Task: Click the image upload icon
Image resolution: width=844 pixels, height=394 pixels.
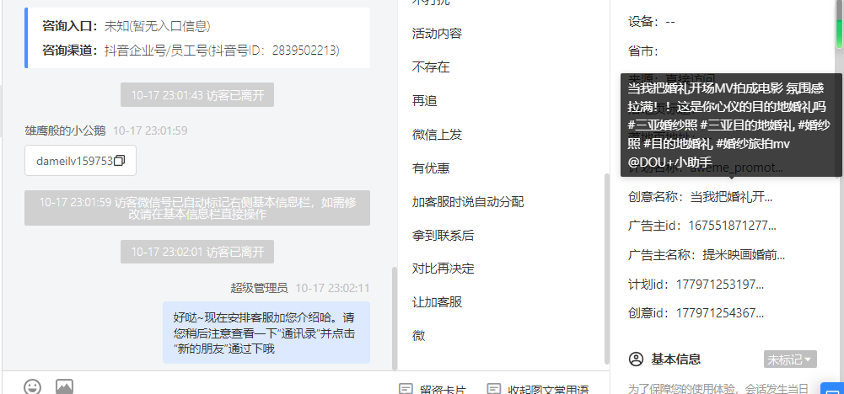Action: point(65,387)
